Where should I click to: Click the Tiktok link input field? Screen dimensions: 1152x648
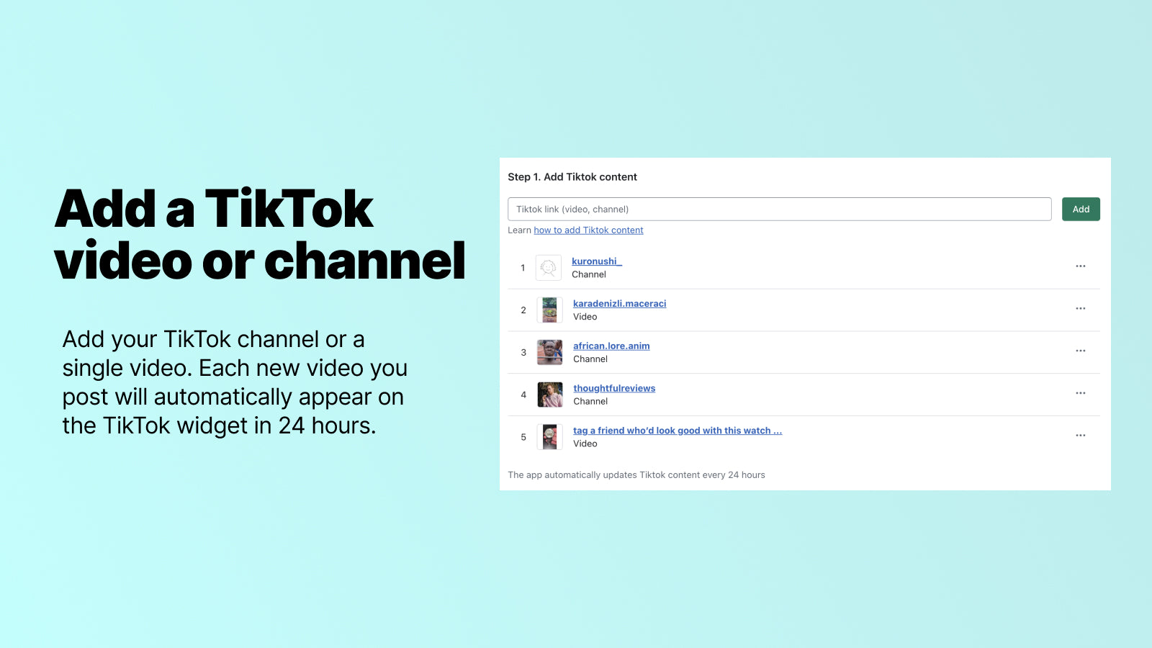point(779,209)
